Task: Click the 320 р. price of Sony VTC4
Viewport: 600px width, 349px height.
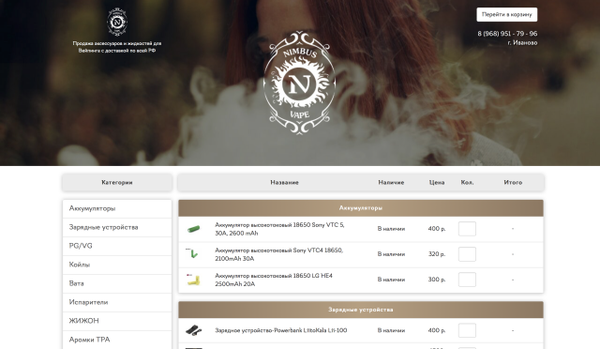Action: point(437,254)
